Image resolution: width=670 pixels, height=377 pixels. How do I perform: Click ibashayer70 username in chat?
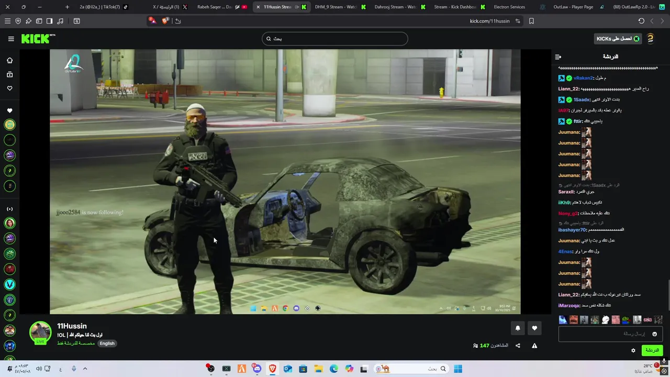[x=572, y=230]
